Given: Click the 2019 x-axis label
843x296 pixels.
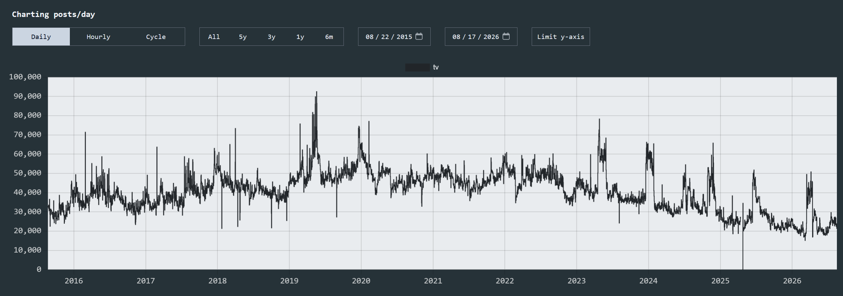Looking at the screenshot, I should coord(289,281).
